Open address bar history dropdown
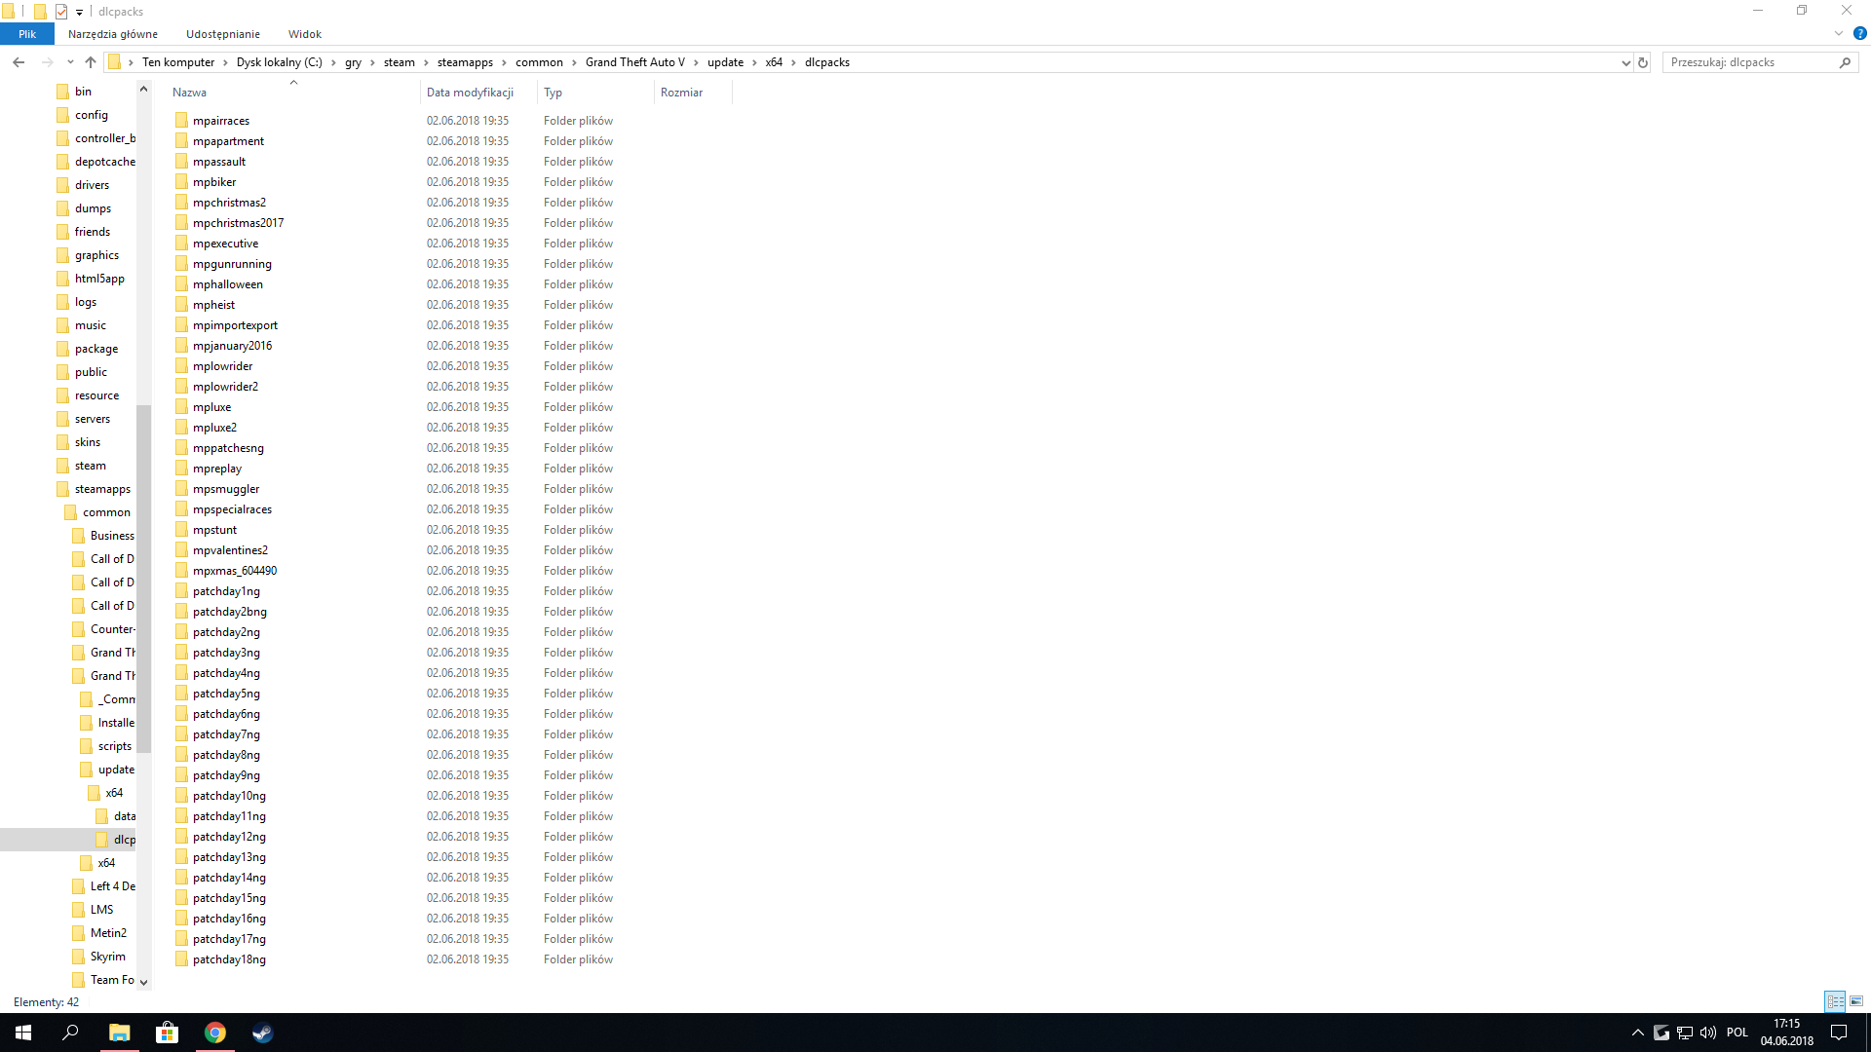The image size is (1871, 1052). coord(1625,62)
